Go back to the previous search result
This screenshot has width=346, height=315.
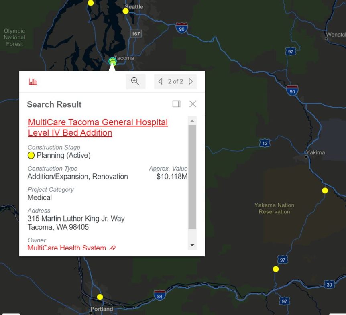pyautogui.click(x=160, y=81)
